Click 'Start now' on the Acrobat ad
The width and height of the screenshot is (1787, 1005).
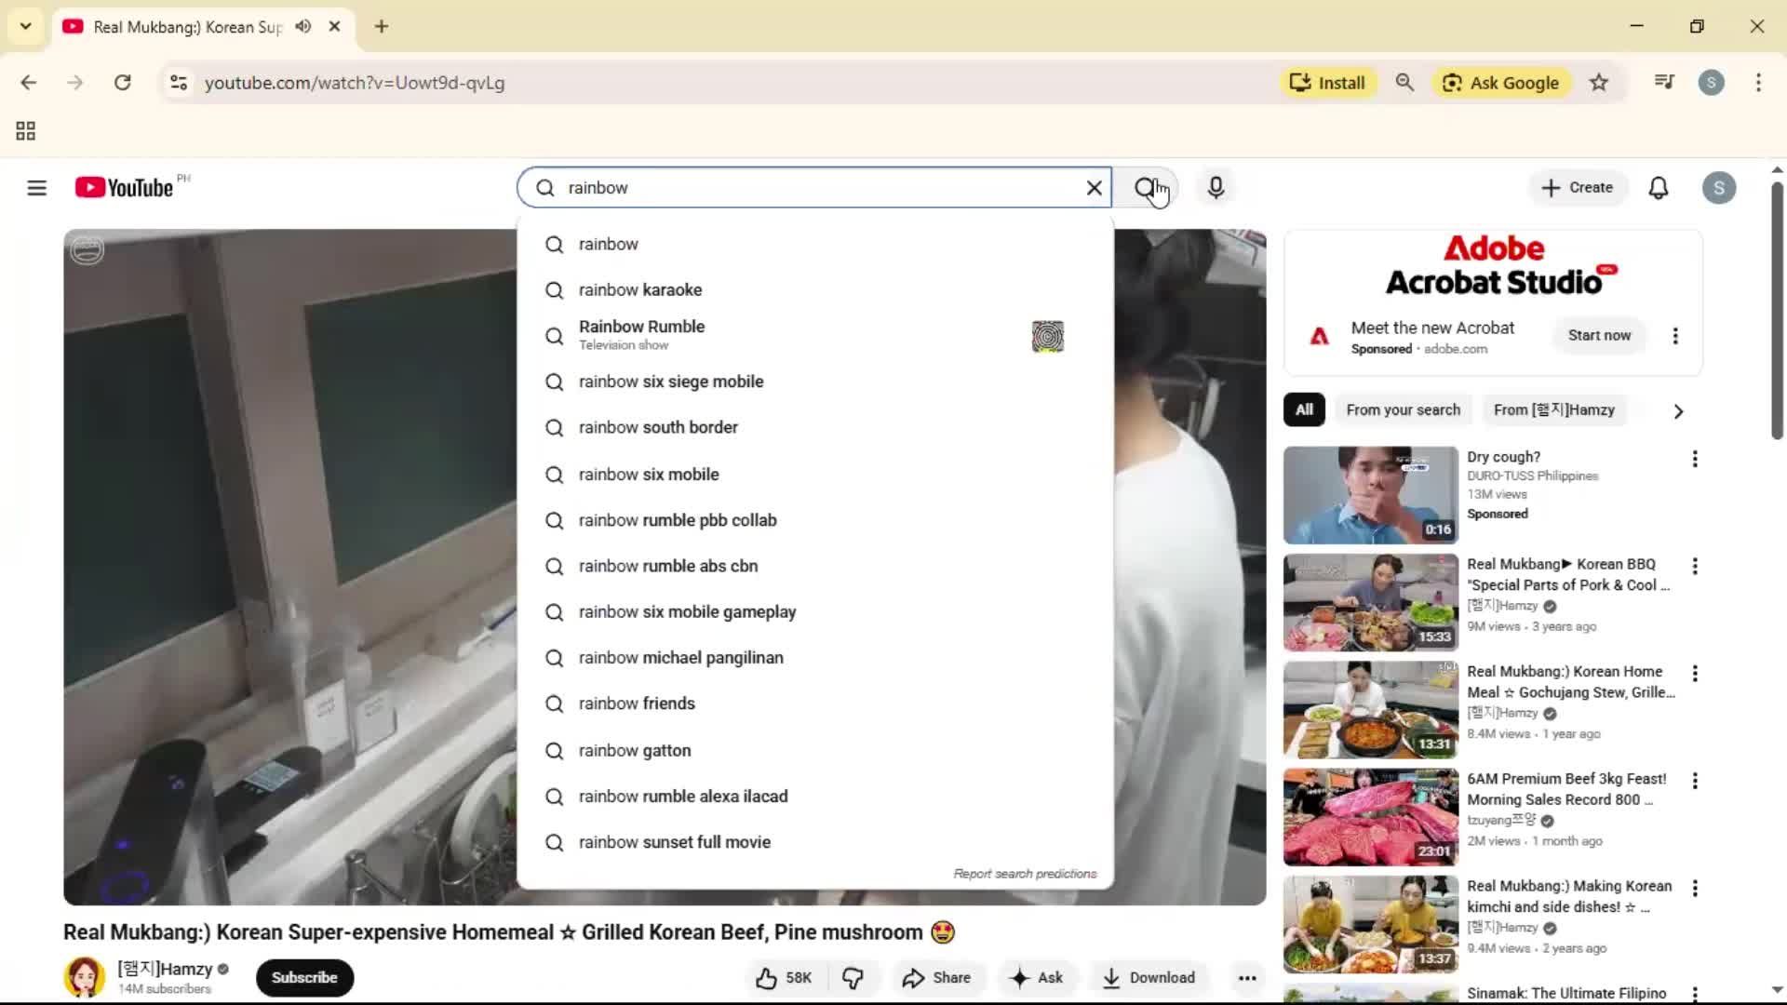pos(1599,336)
